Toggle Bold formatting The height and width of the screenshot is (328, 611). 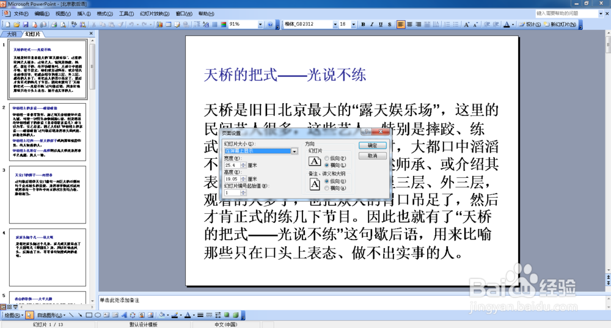pyautogui.click(x=363, y=24)
